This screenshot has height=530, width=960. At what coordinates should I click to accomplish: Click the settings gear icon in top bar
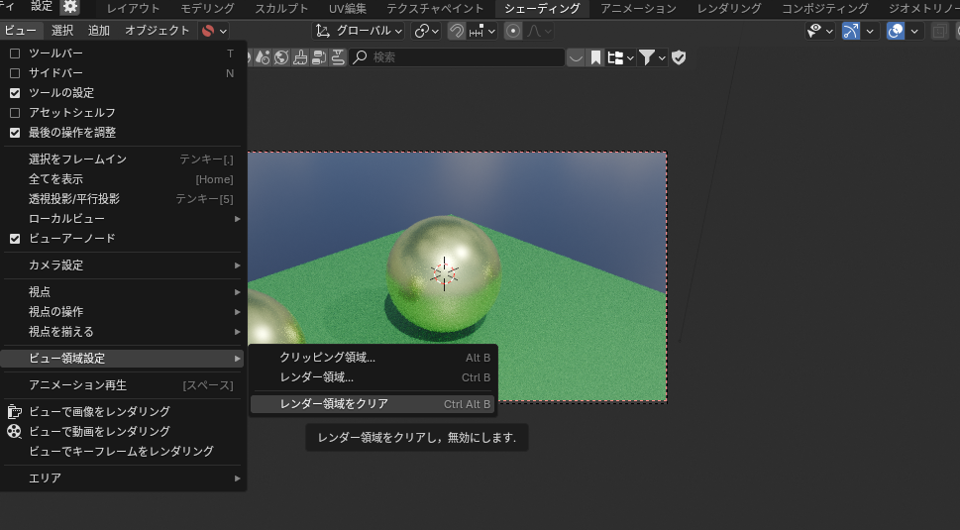[70, 7]
